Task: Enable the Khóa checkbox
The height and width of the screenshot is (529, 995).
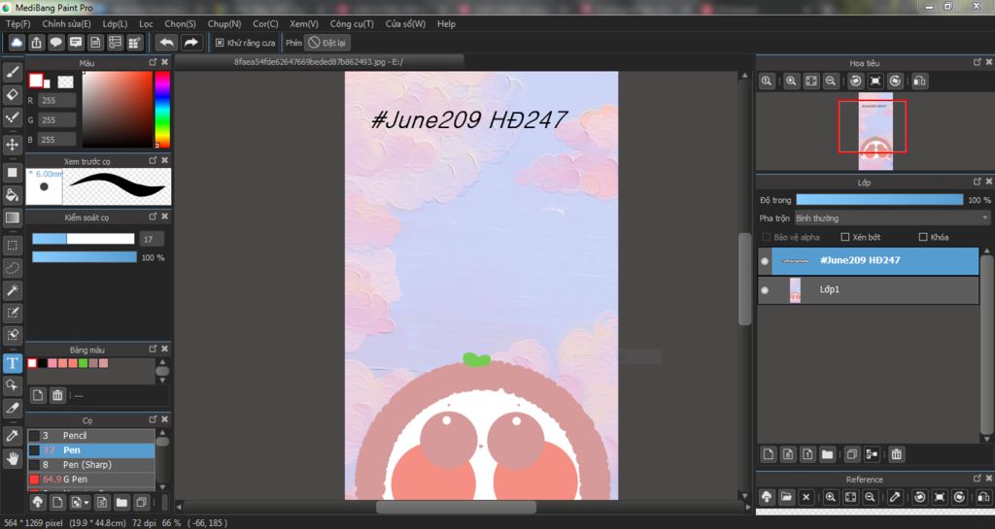Action: pos(923,237)
